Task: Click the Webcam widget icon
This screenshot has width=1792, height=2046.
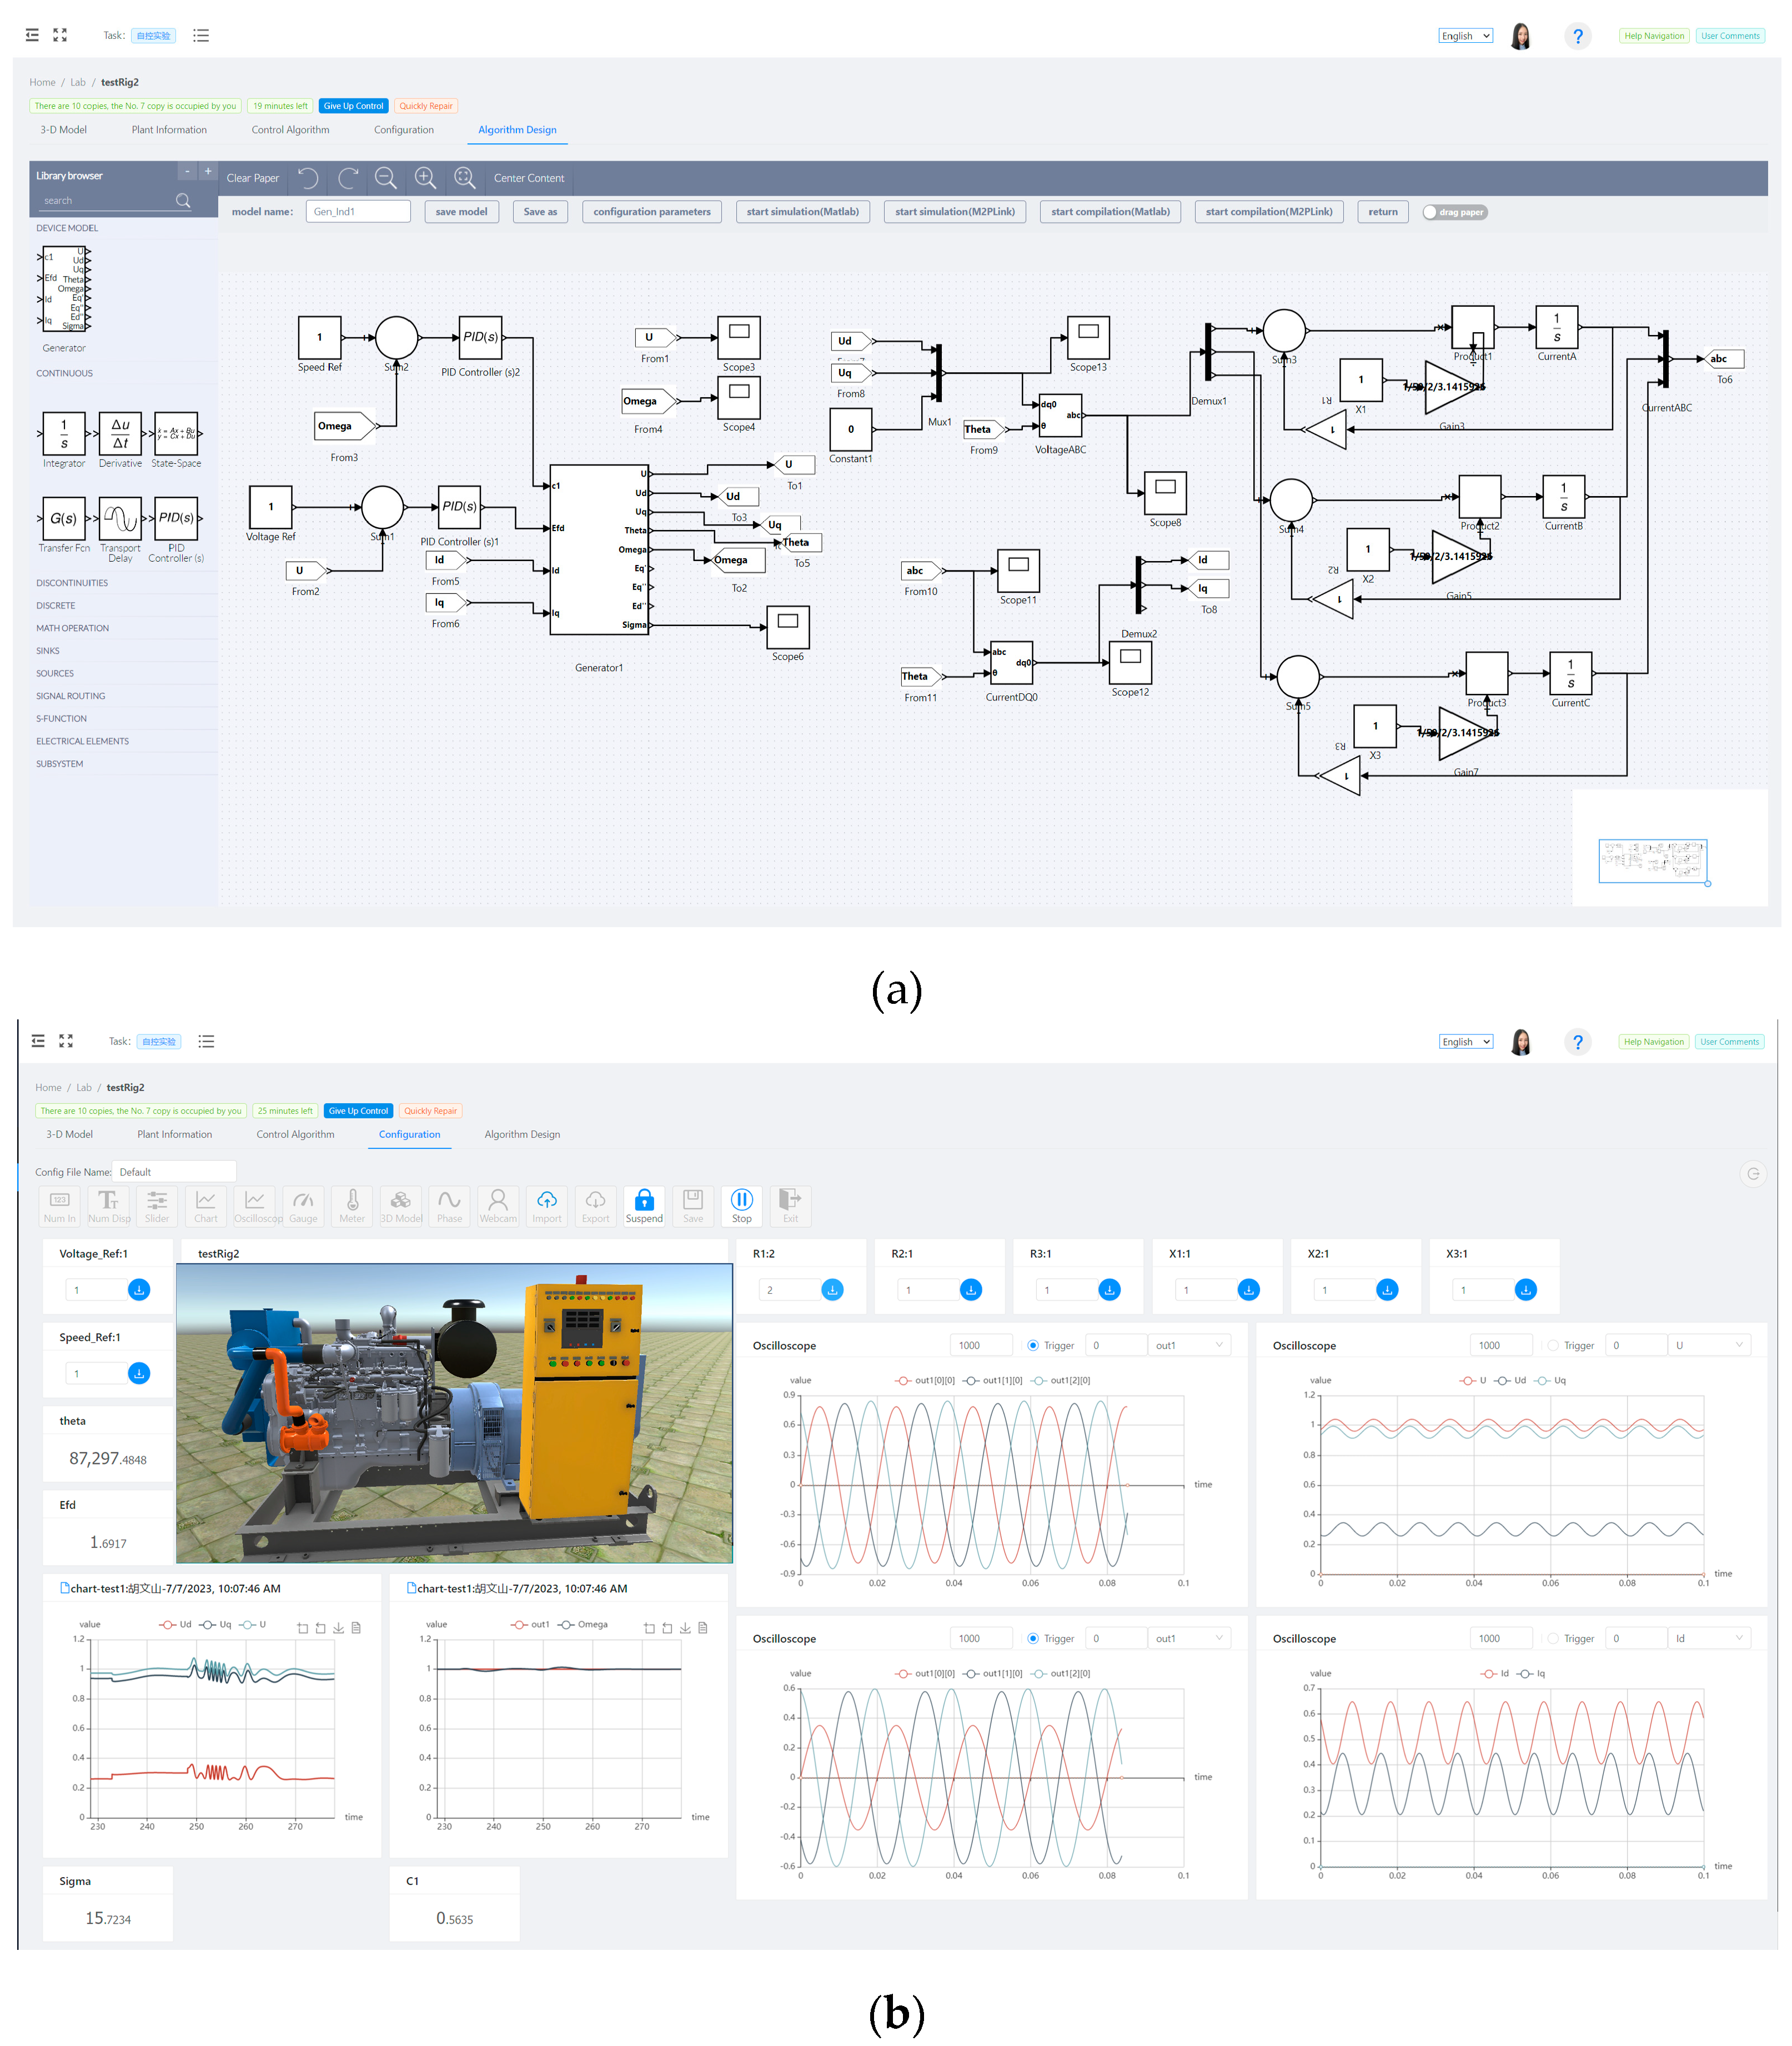Action: pyautogui.click(x=498, y=1199)
